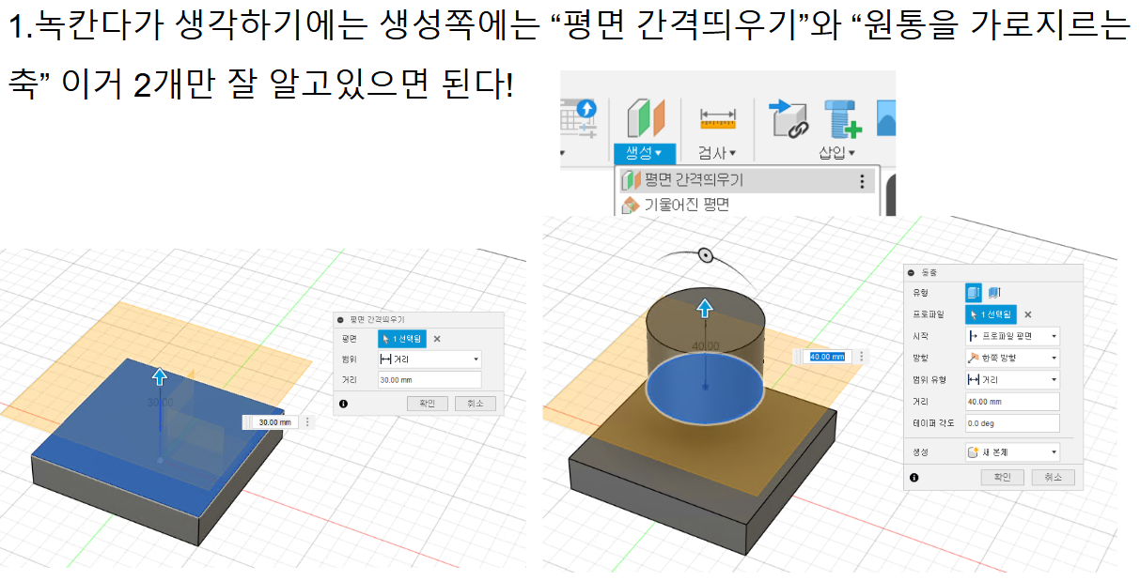Click the blue circular profile on cylinder

coord(705,390)
